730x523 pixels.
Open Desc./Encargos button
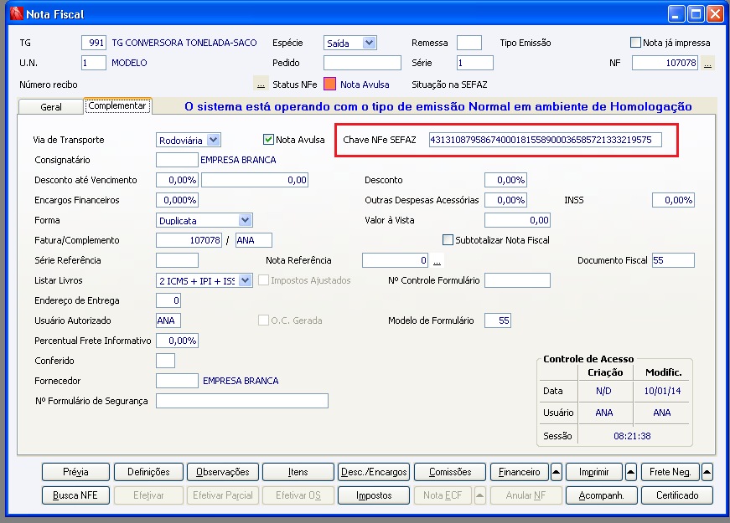(x=374, y=472)
